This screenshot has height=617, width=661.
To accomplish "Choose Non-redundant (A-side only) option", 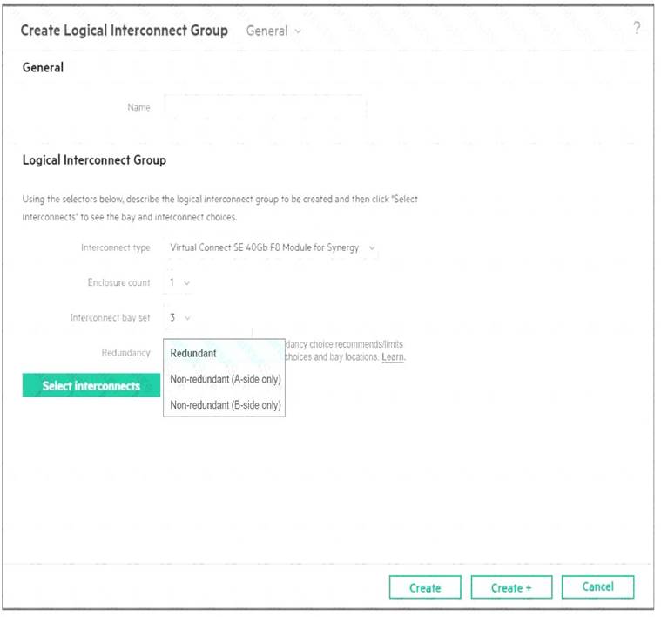I will click(x=225, y=379).
